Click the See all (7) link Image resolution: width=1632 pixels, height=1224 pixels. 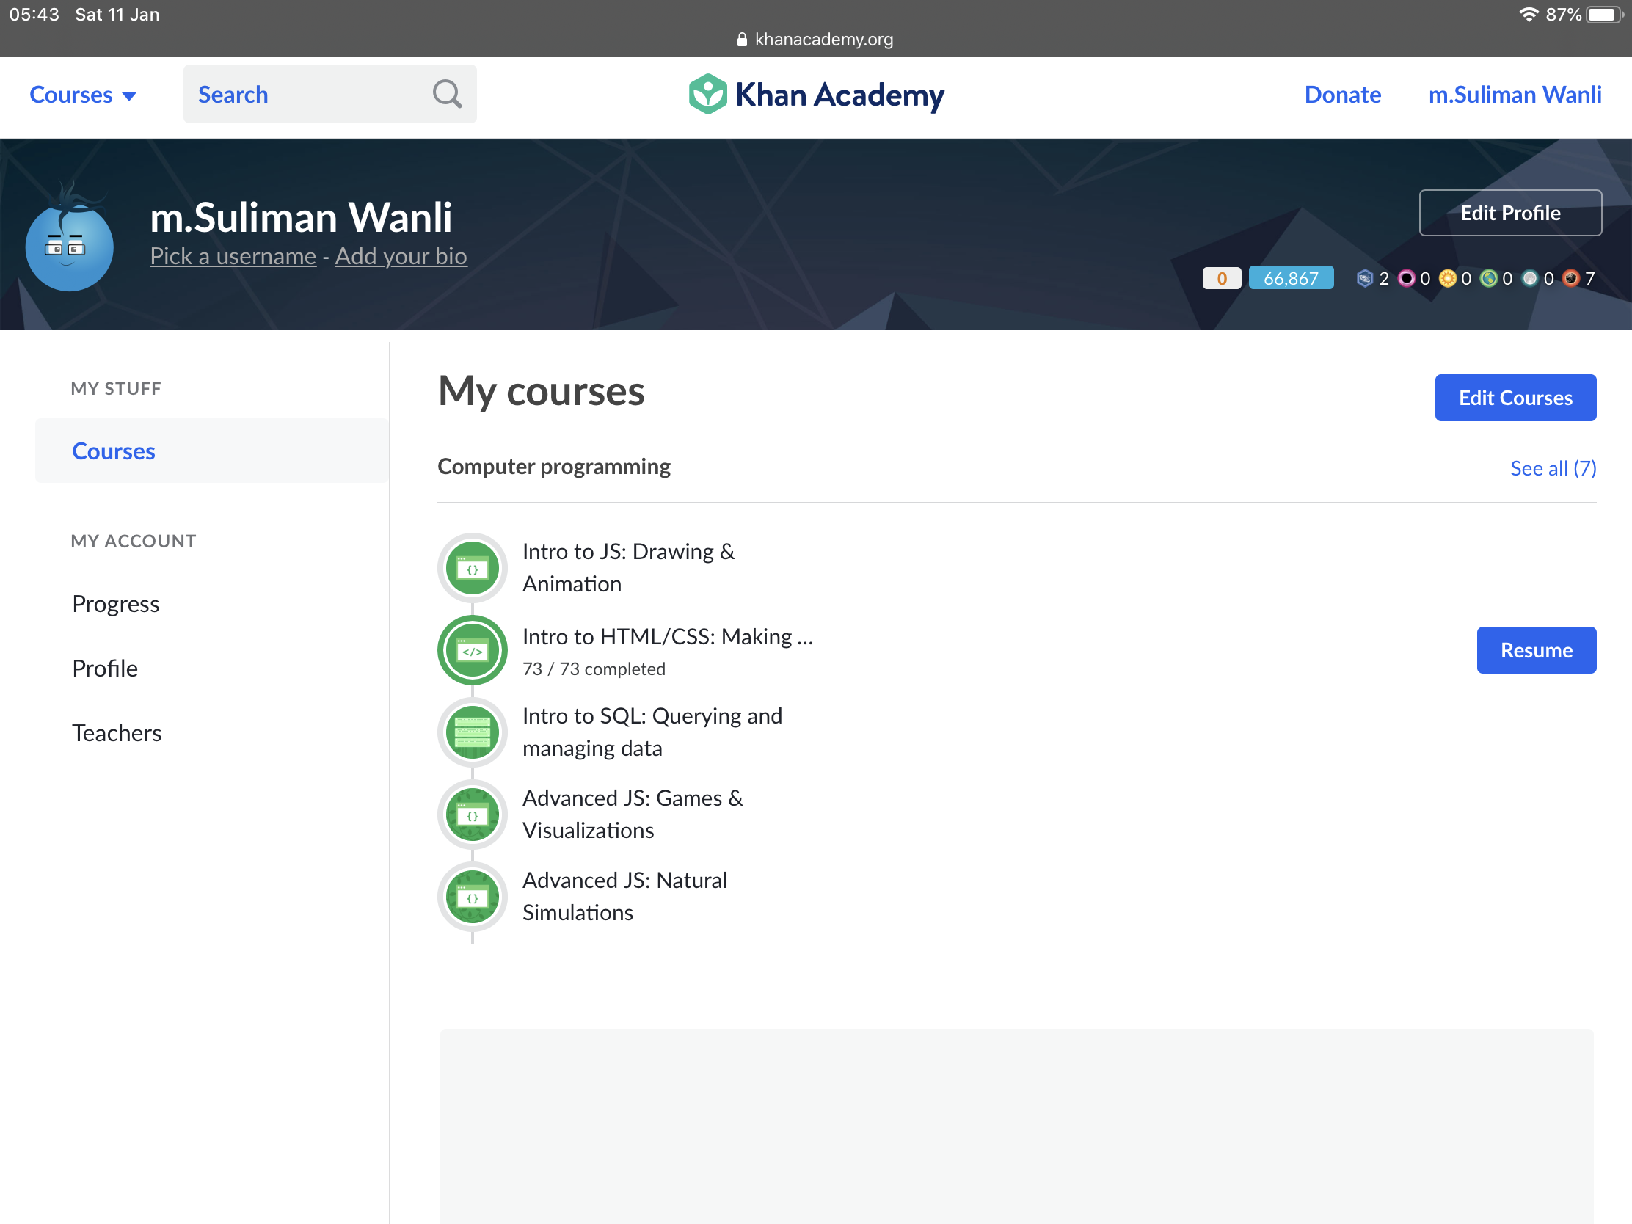pos(1553,467)
